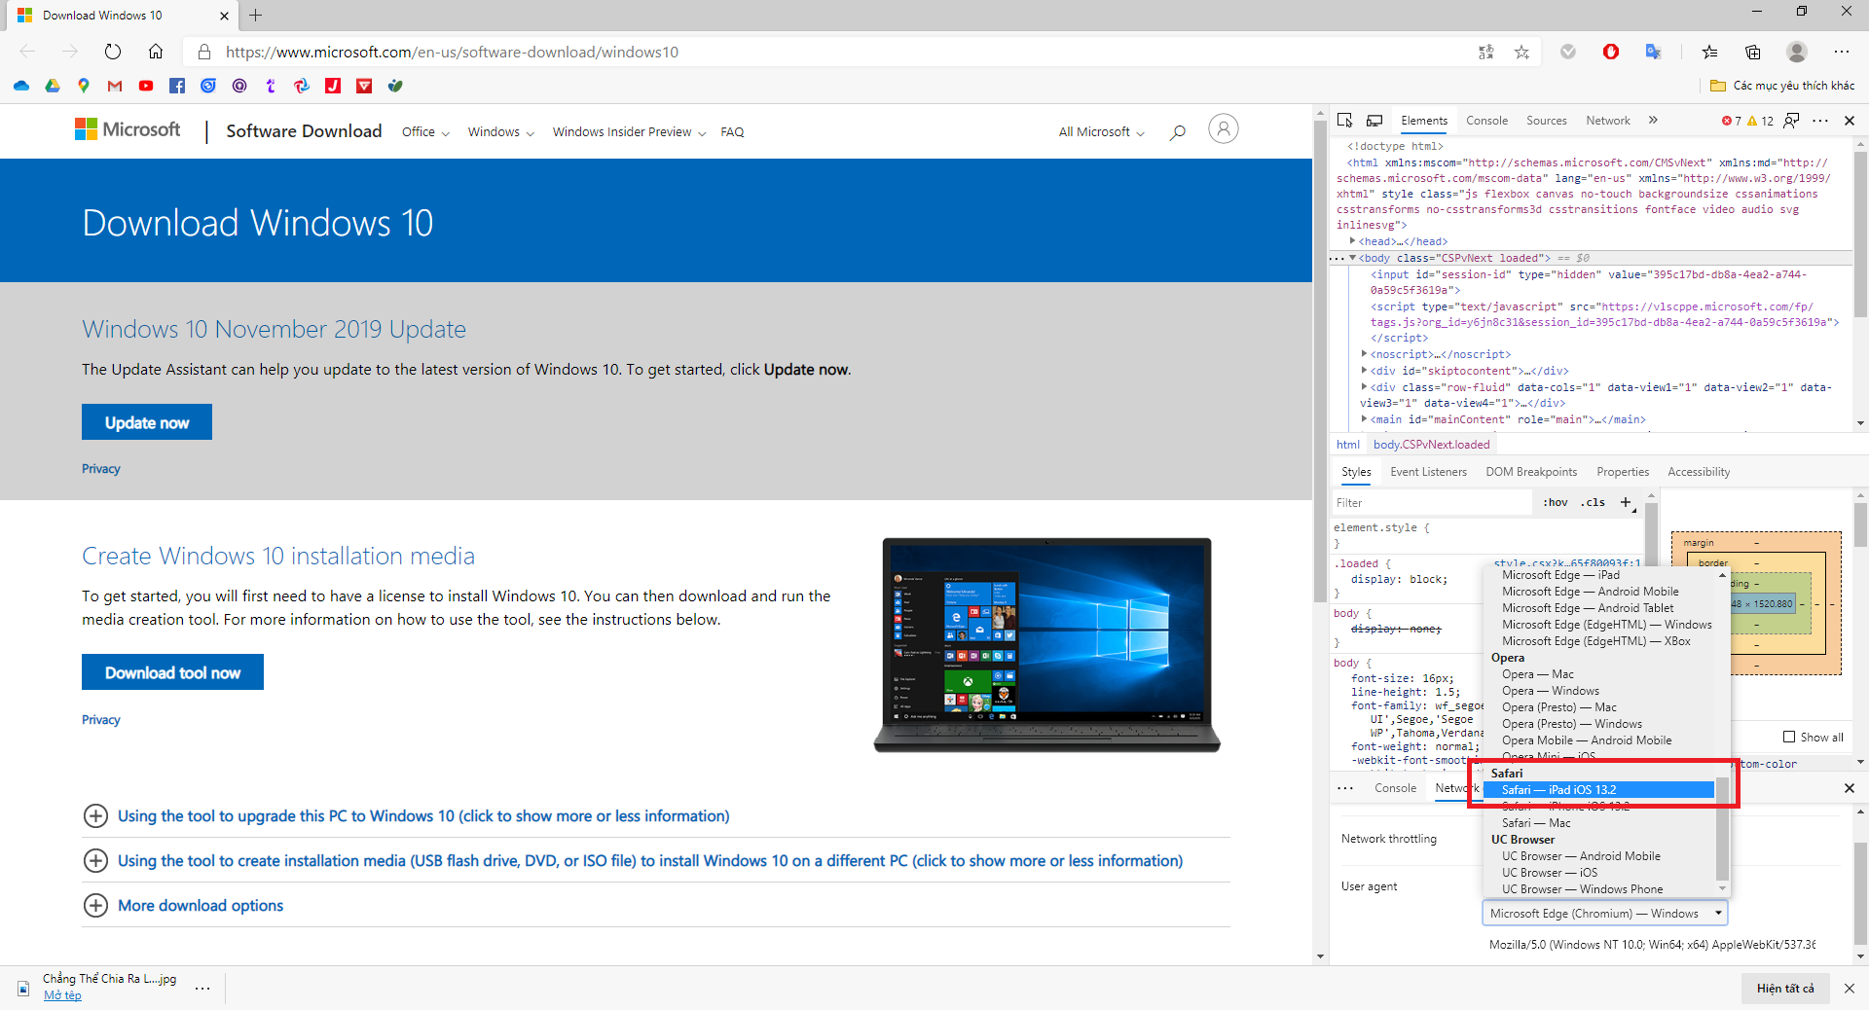Open the Gmail bookmark icon
This screenshot has width=1869, height=1010.
coord(115,86)
